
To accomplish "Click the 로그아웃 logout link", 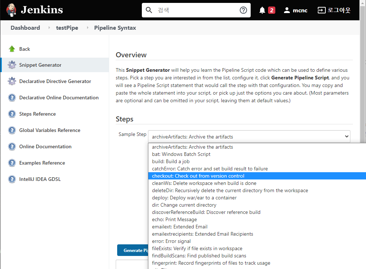I will (x=334, y=10).
